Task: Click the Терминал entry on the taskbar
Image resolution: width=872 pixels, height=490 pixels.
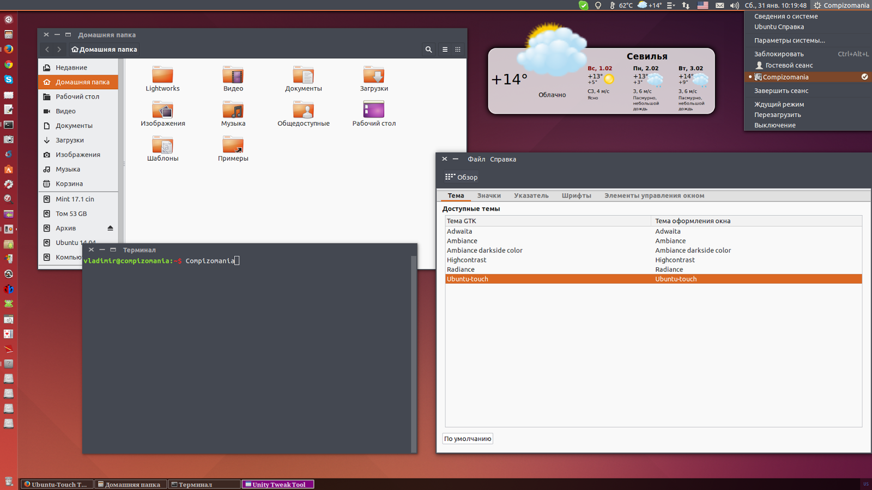Action: (204, 483)
